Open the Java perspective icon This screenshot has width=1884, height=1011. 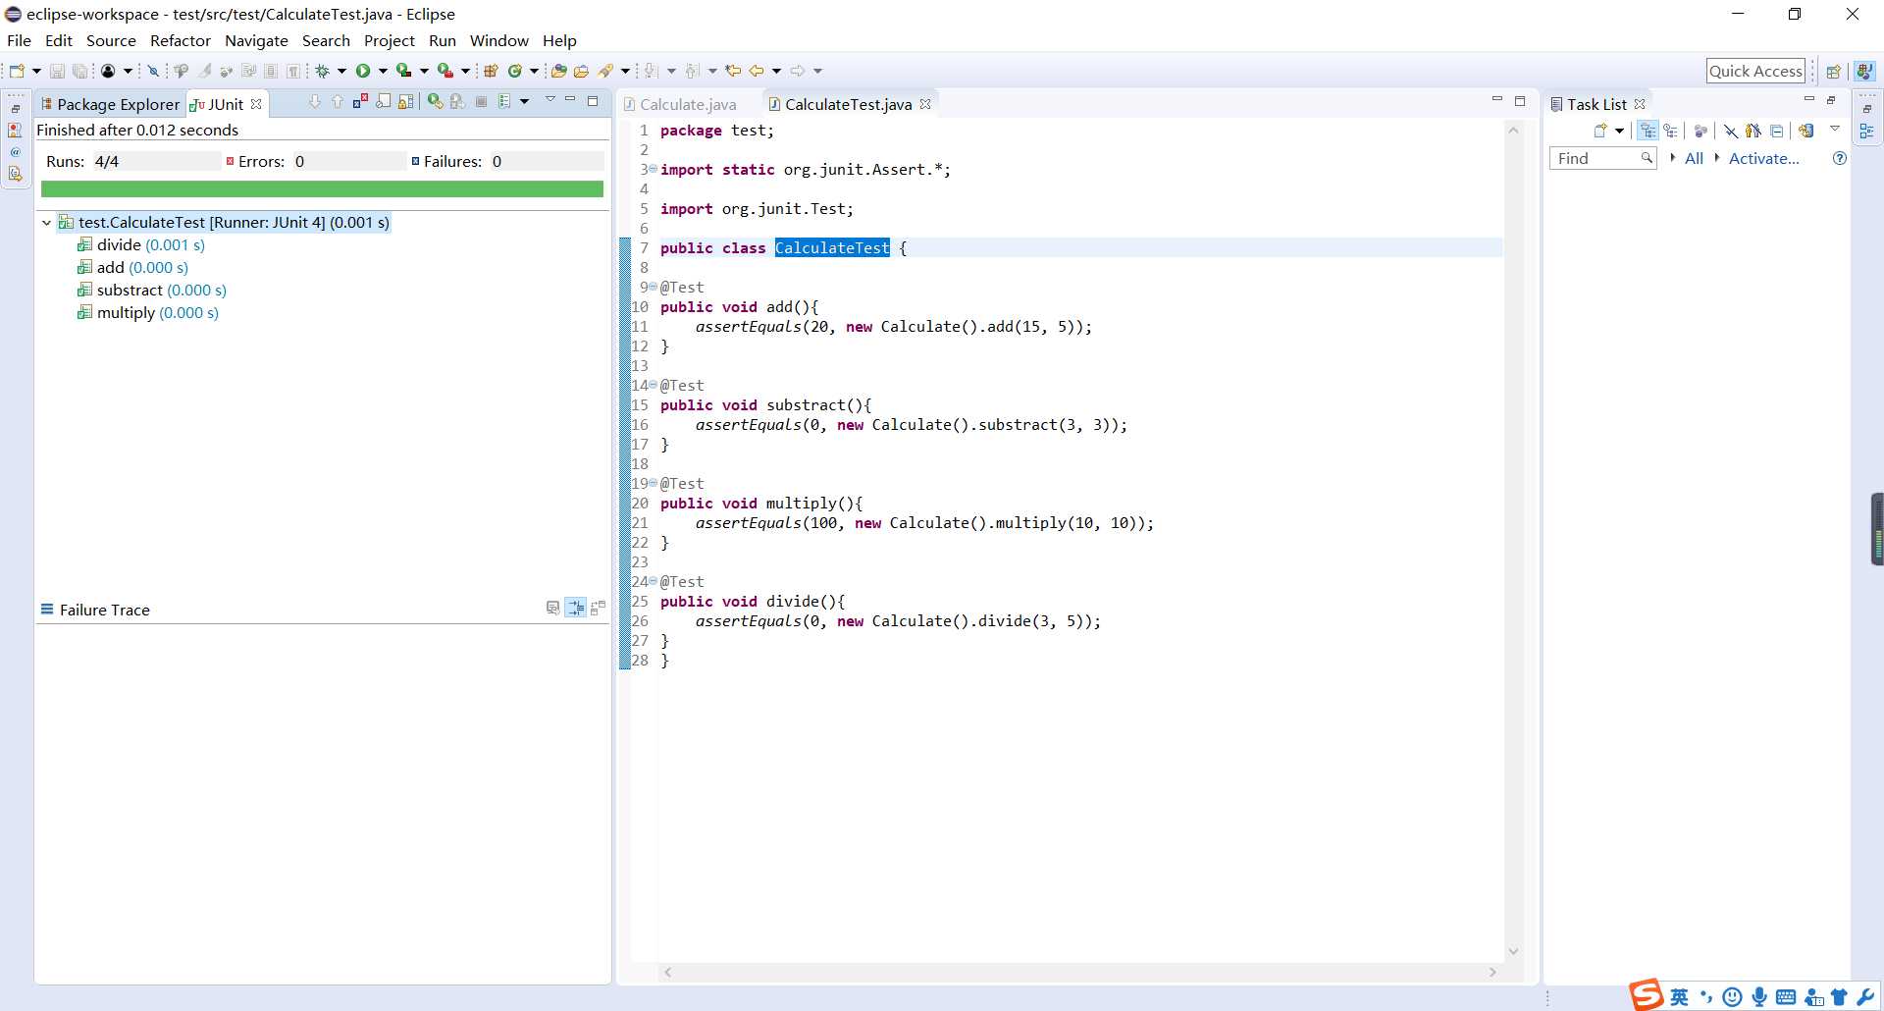click(1864, 71)
